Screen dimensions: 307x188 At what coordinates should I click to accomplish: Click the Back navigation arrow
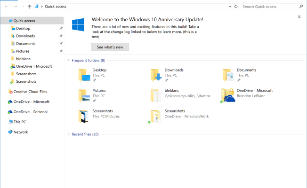tap(6, 7)
